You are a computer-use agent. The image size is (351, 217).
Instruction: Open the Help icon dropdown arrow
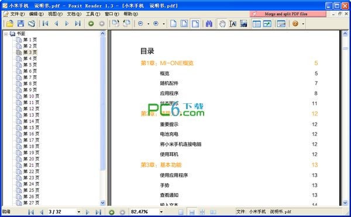pos(303,24)
